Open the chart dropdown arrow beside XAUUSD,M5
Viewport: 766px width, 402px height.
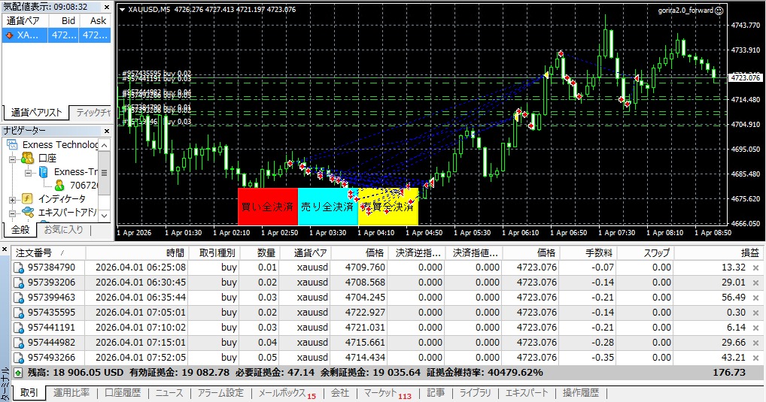122,10
